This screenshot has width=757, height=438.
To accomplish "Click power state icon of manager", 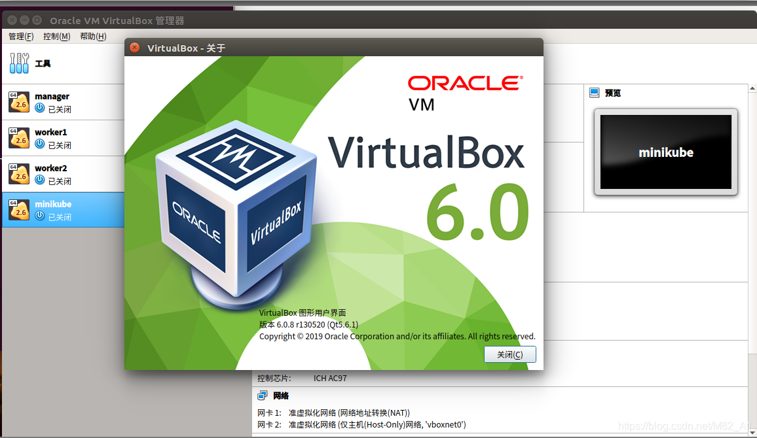I will point(39,109).
